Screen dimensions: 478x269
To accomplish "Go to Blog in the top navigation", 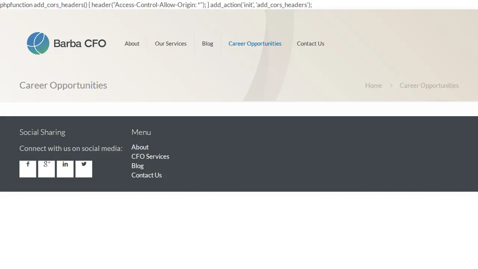I will coord(208,44).
